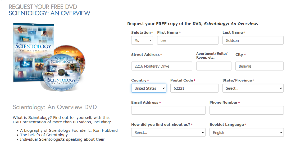
Task: Click the Apartment/Suite/Room input box
Action: (x=213, y=66)
